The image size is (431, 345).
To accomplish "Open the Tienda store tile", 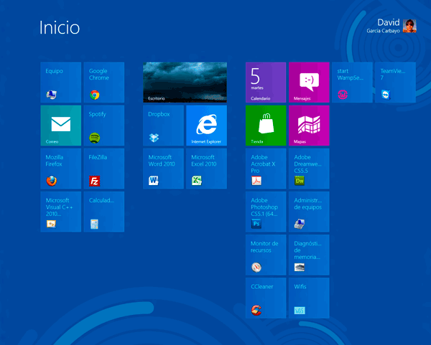I will coord(266,126).
